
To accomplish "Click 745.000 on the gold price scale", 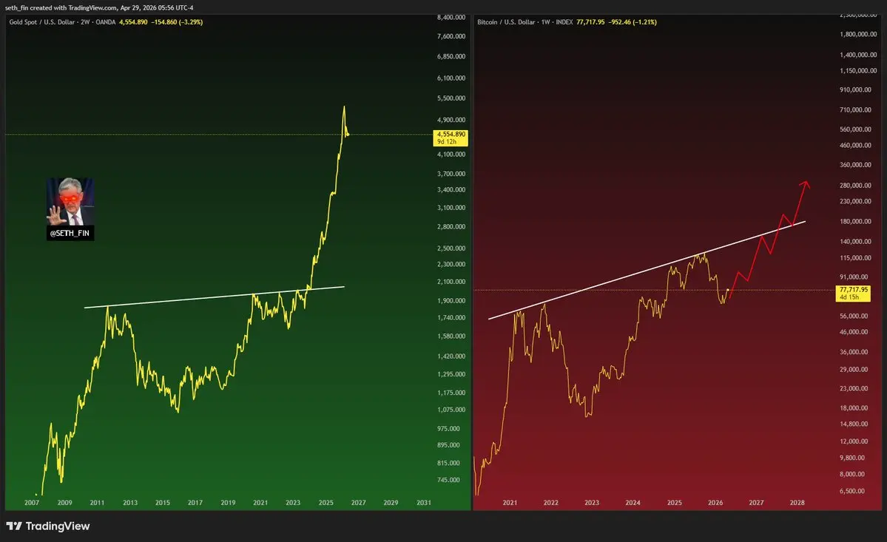I will tap(448, 480).
